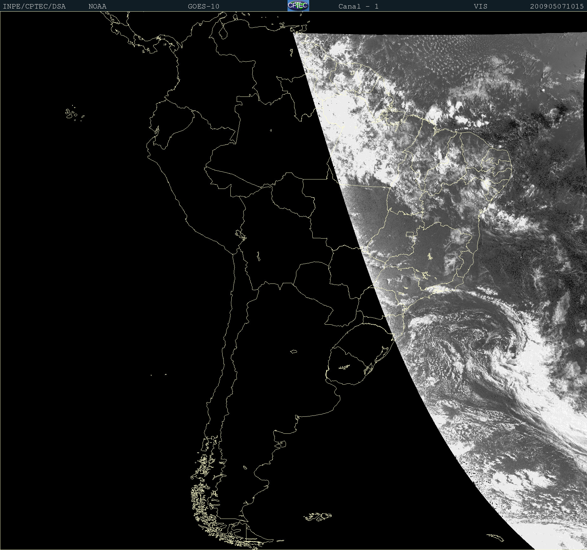
Task: Select the 'Canal - 1' label
Action: point(358,6)
